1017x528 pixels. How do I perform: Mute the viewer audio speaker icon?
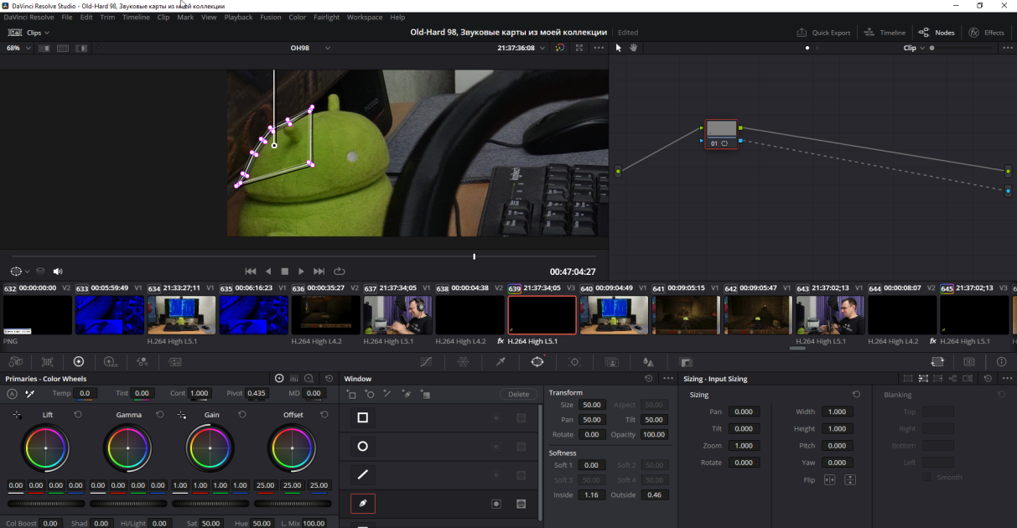pyautogui.click(x=58, y=272)
